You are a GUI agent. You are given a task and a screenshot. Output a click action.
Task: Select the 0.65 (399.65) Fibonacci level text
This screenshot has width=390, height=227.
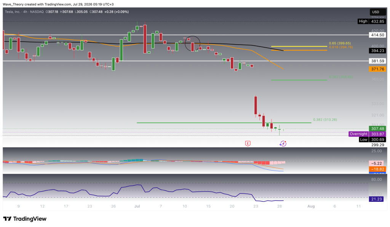340,43
